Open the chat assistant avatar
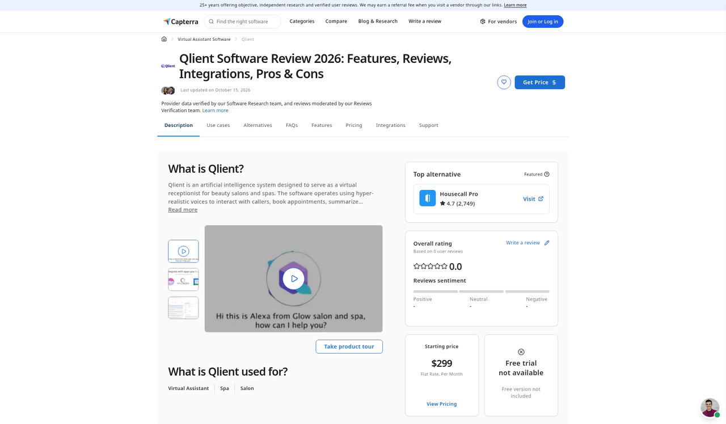The width and height of the screenshot is (726, 424). [710, 408]
